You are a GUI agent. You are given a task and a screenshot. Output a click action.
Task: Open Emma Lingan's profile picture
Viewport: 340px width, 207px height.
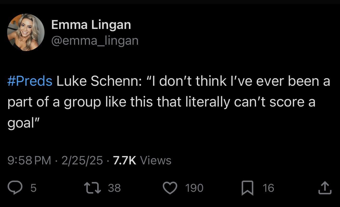(26, 32)
